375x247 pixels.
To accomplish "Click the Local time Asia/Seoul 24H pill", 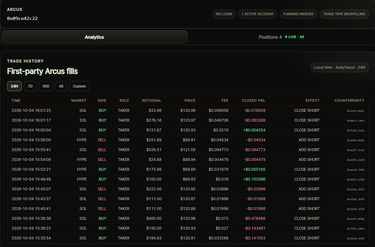I will point(339,67).
